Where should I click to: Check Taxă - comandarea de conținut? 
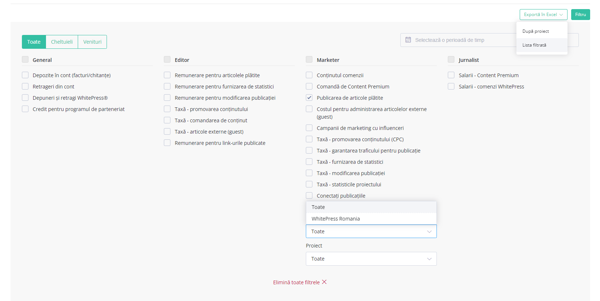click(x=167, y=120)
